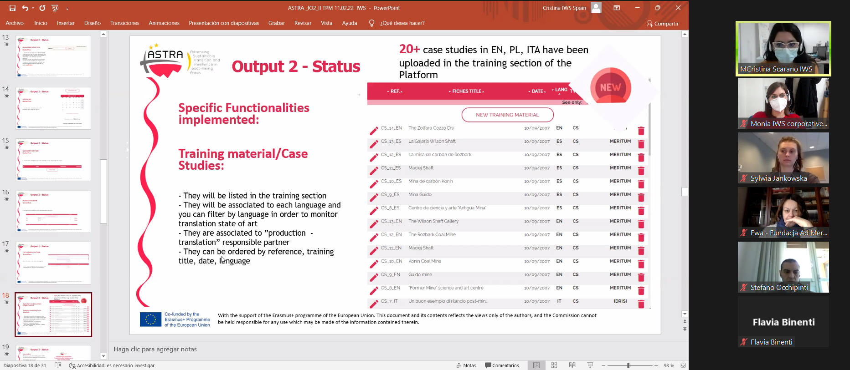This screenshot has width=850, height=370.
Task: Click the Compartir button
Action: pos(662,24)
